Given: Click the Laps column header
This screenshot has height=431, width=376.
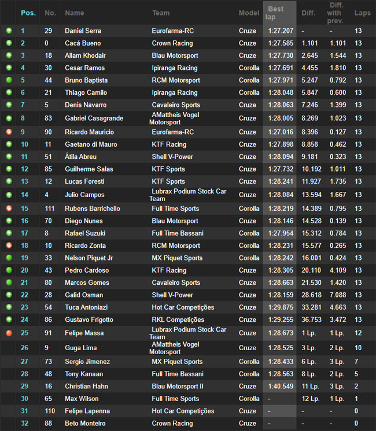Looking at the screenshot, I should [x=363, y=13].
